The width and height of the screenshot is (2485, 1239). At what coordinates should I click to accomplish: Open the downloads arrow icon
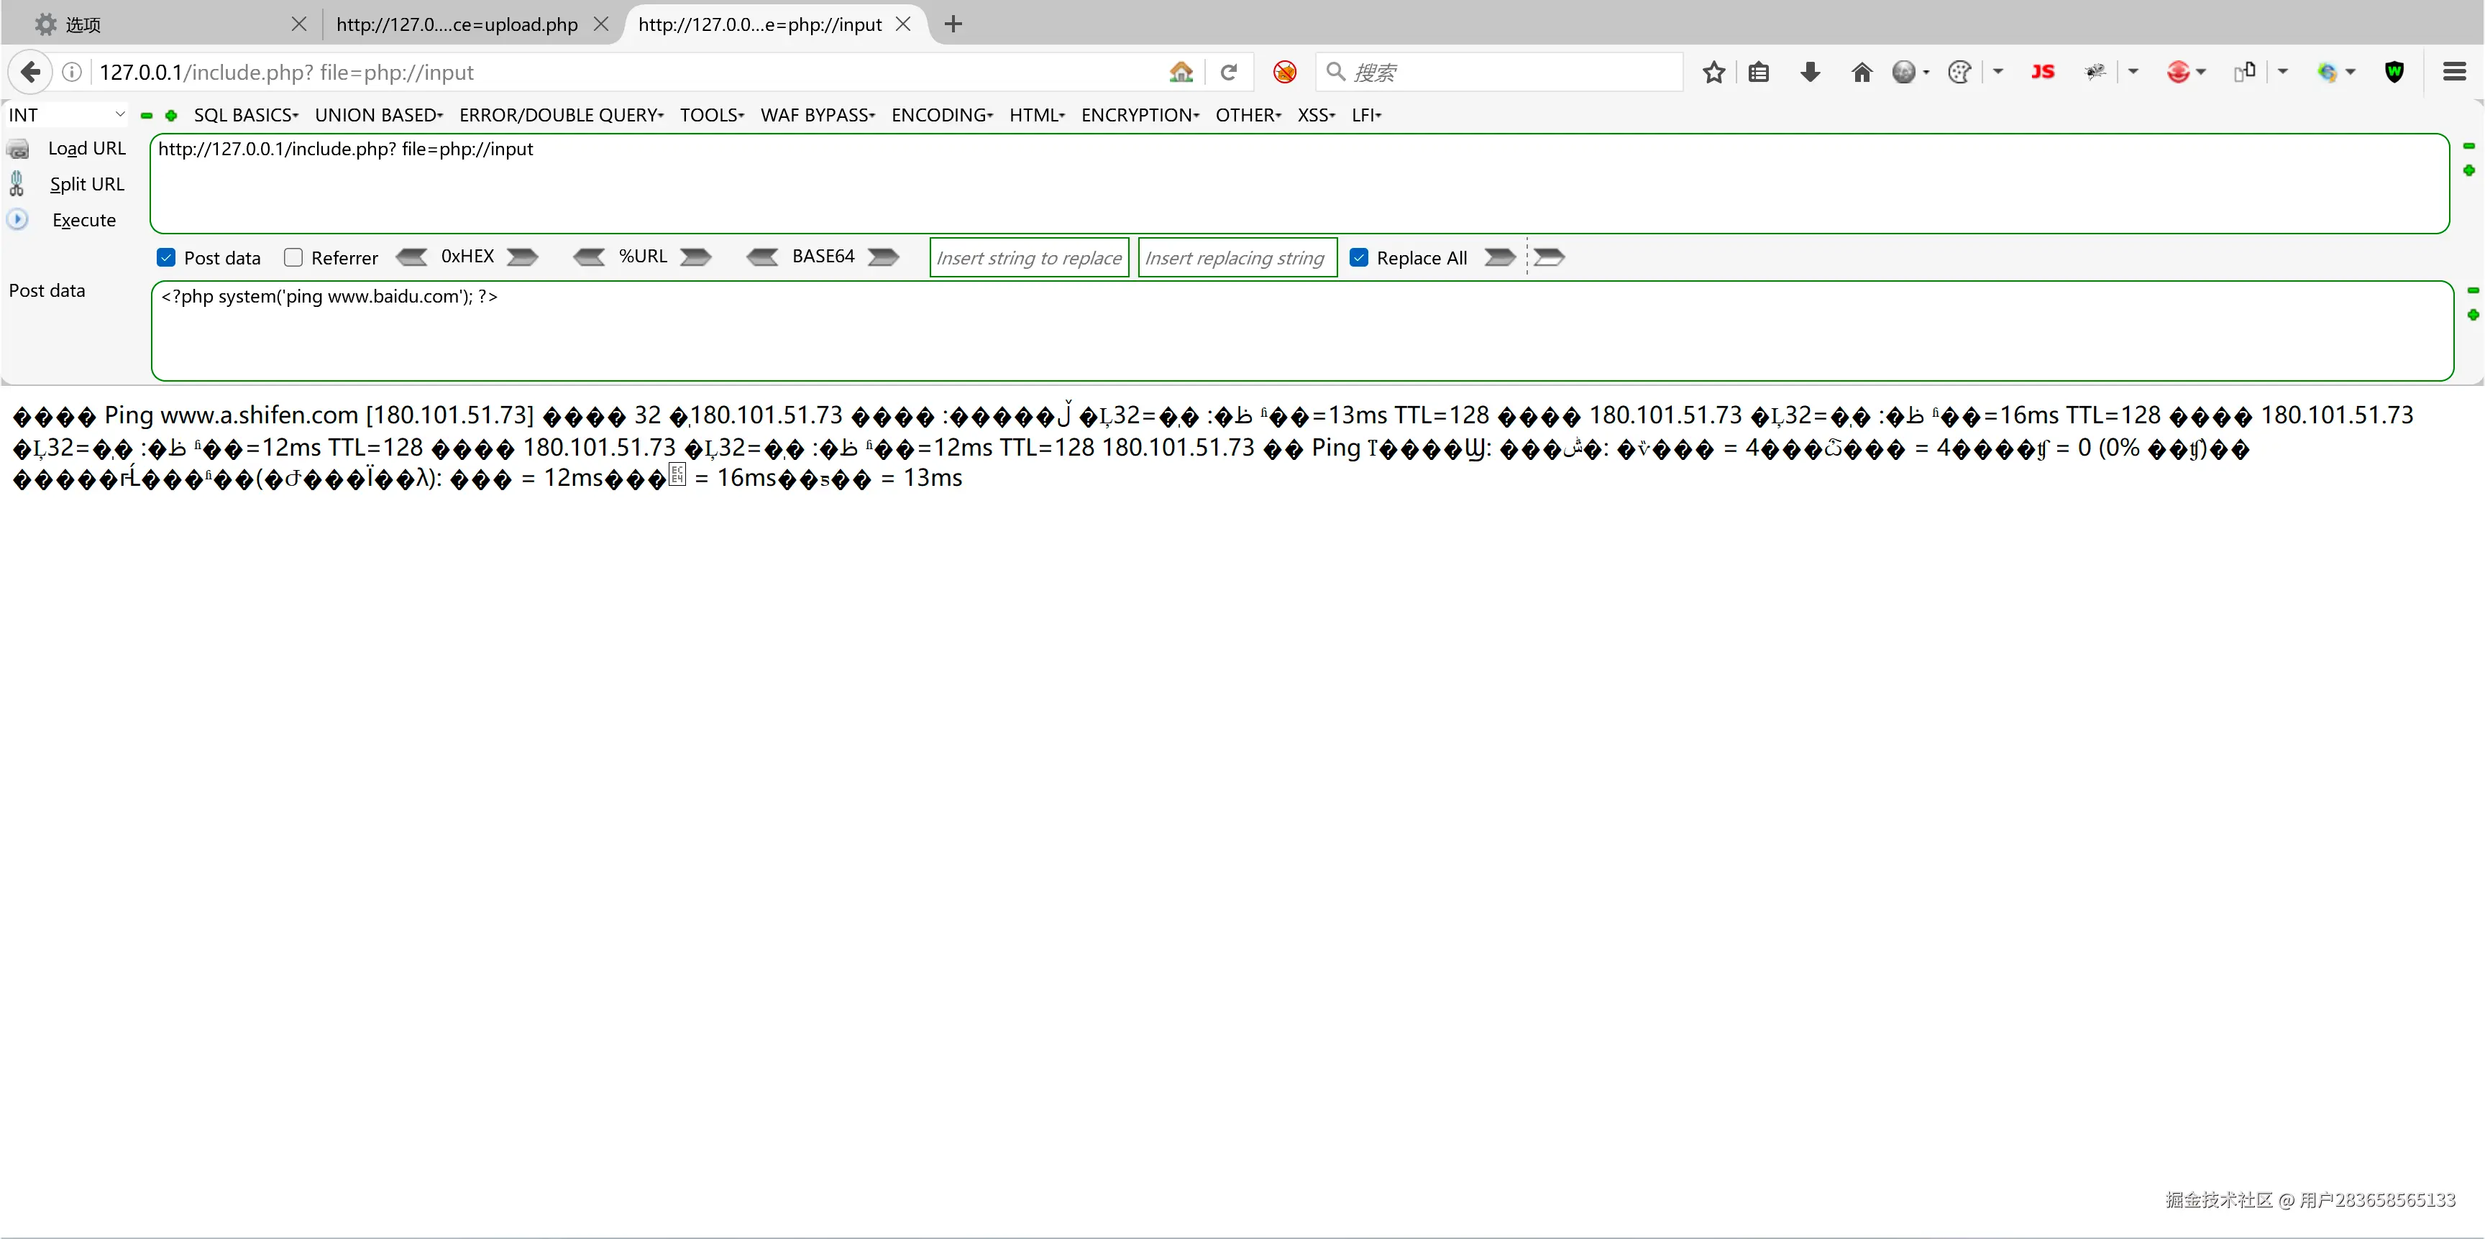tap(1810, 73)
